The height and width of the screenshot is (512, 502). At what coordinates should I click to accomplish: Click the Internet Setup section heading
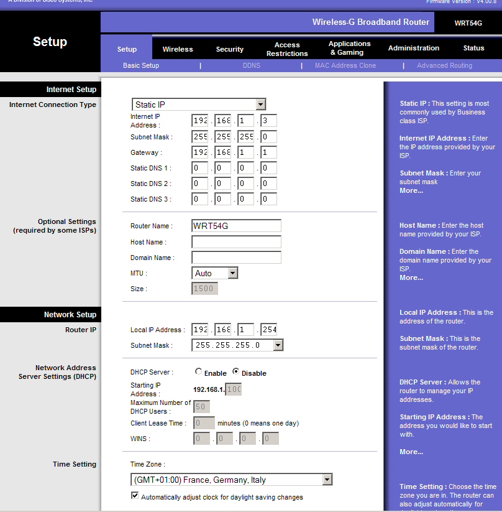coord(71,90)
